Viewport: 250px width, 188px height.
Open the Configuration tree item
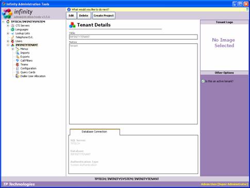click(x=28, y=69)
